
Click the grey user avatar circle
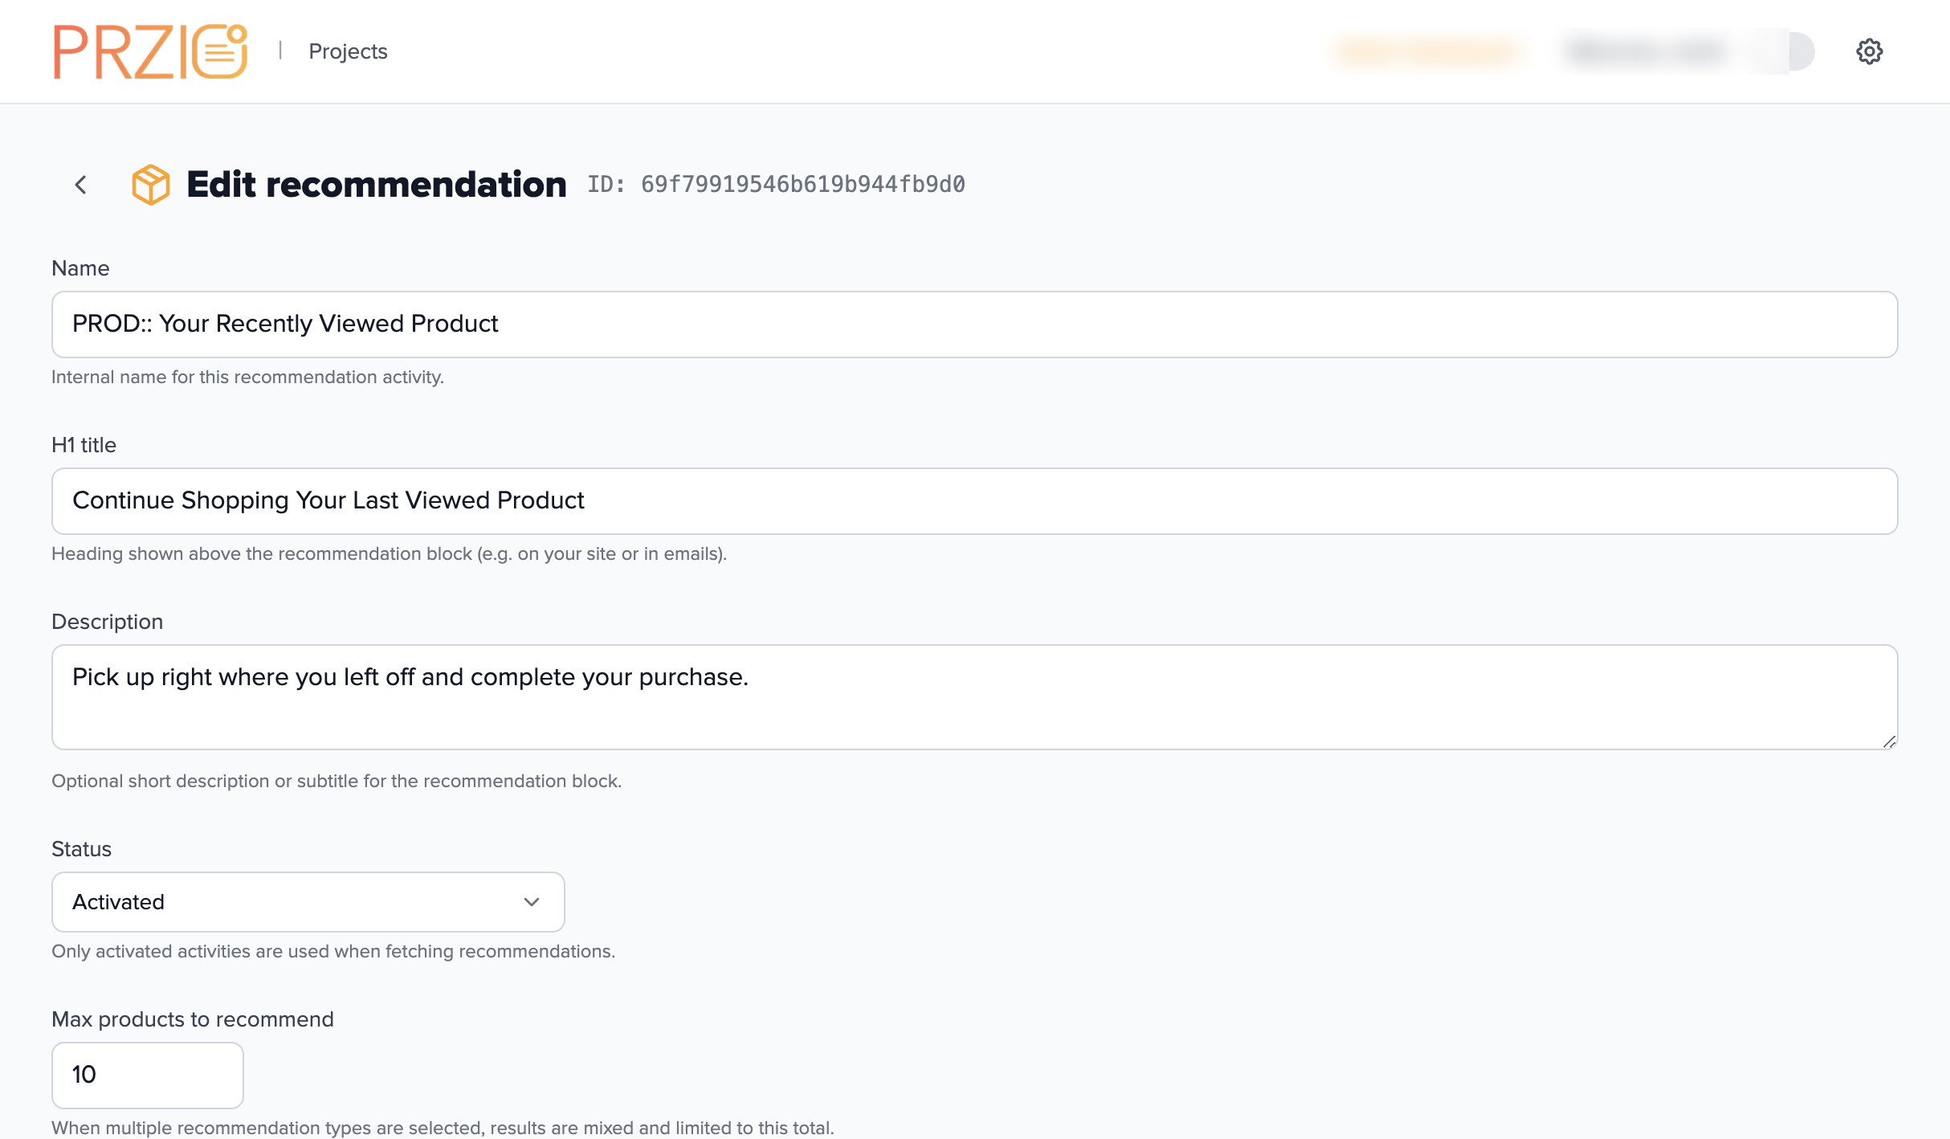tap(1796, 51)
